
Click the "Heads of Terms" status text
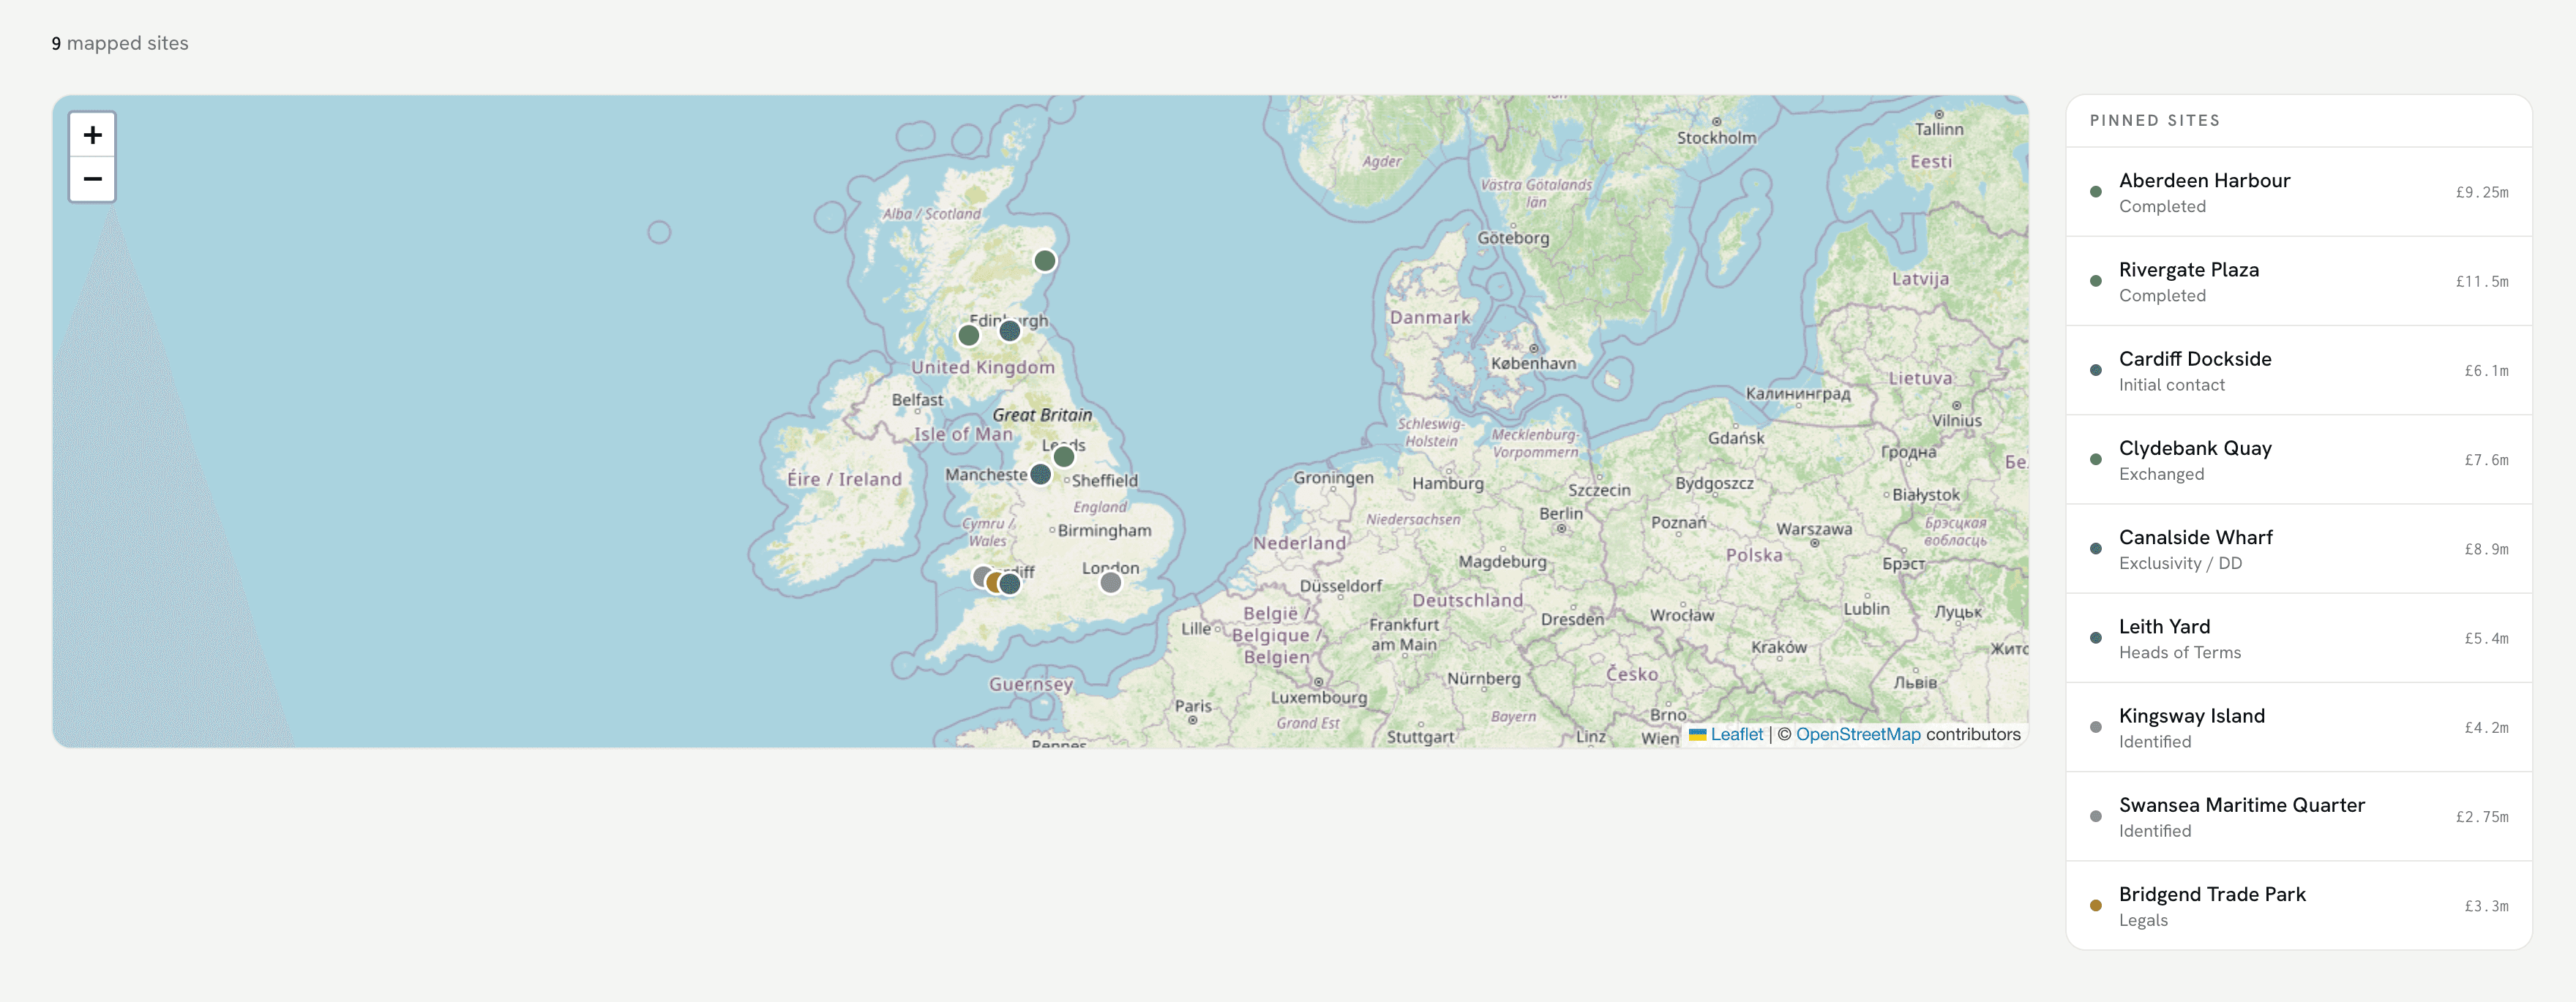2180,652
